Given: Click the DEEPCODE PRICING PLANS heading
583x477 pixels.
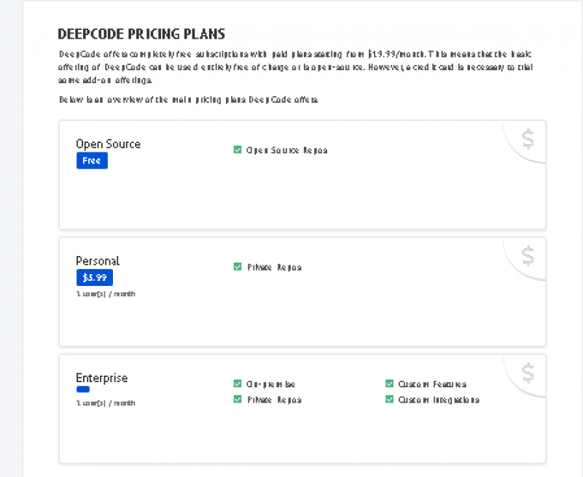Looking at the screenshot, I should pos(141,34).
